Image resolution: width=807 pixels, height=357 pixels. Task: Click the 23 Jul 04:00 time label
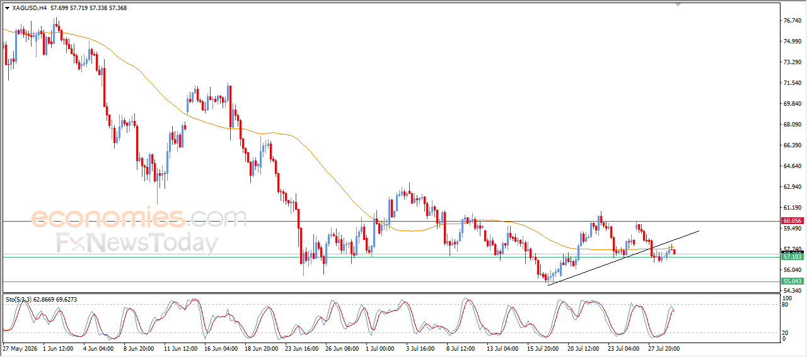click(624, 348)
